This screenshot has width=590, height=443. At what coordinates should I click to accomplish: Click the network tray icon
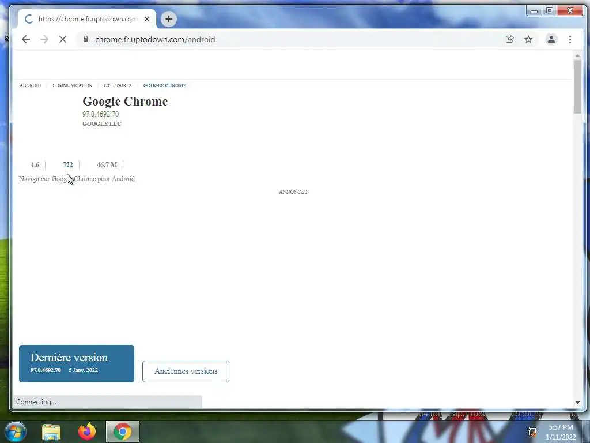532,431
